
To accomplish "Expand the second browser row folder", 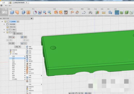I will click(x=4, y=24).
